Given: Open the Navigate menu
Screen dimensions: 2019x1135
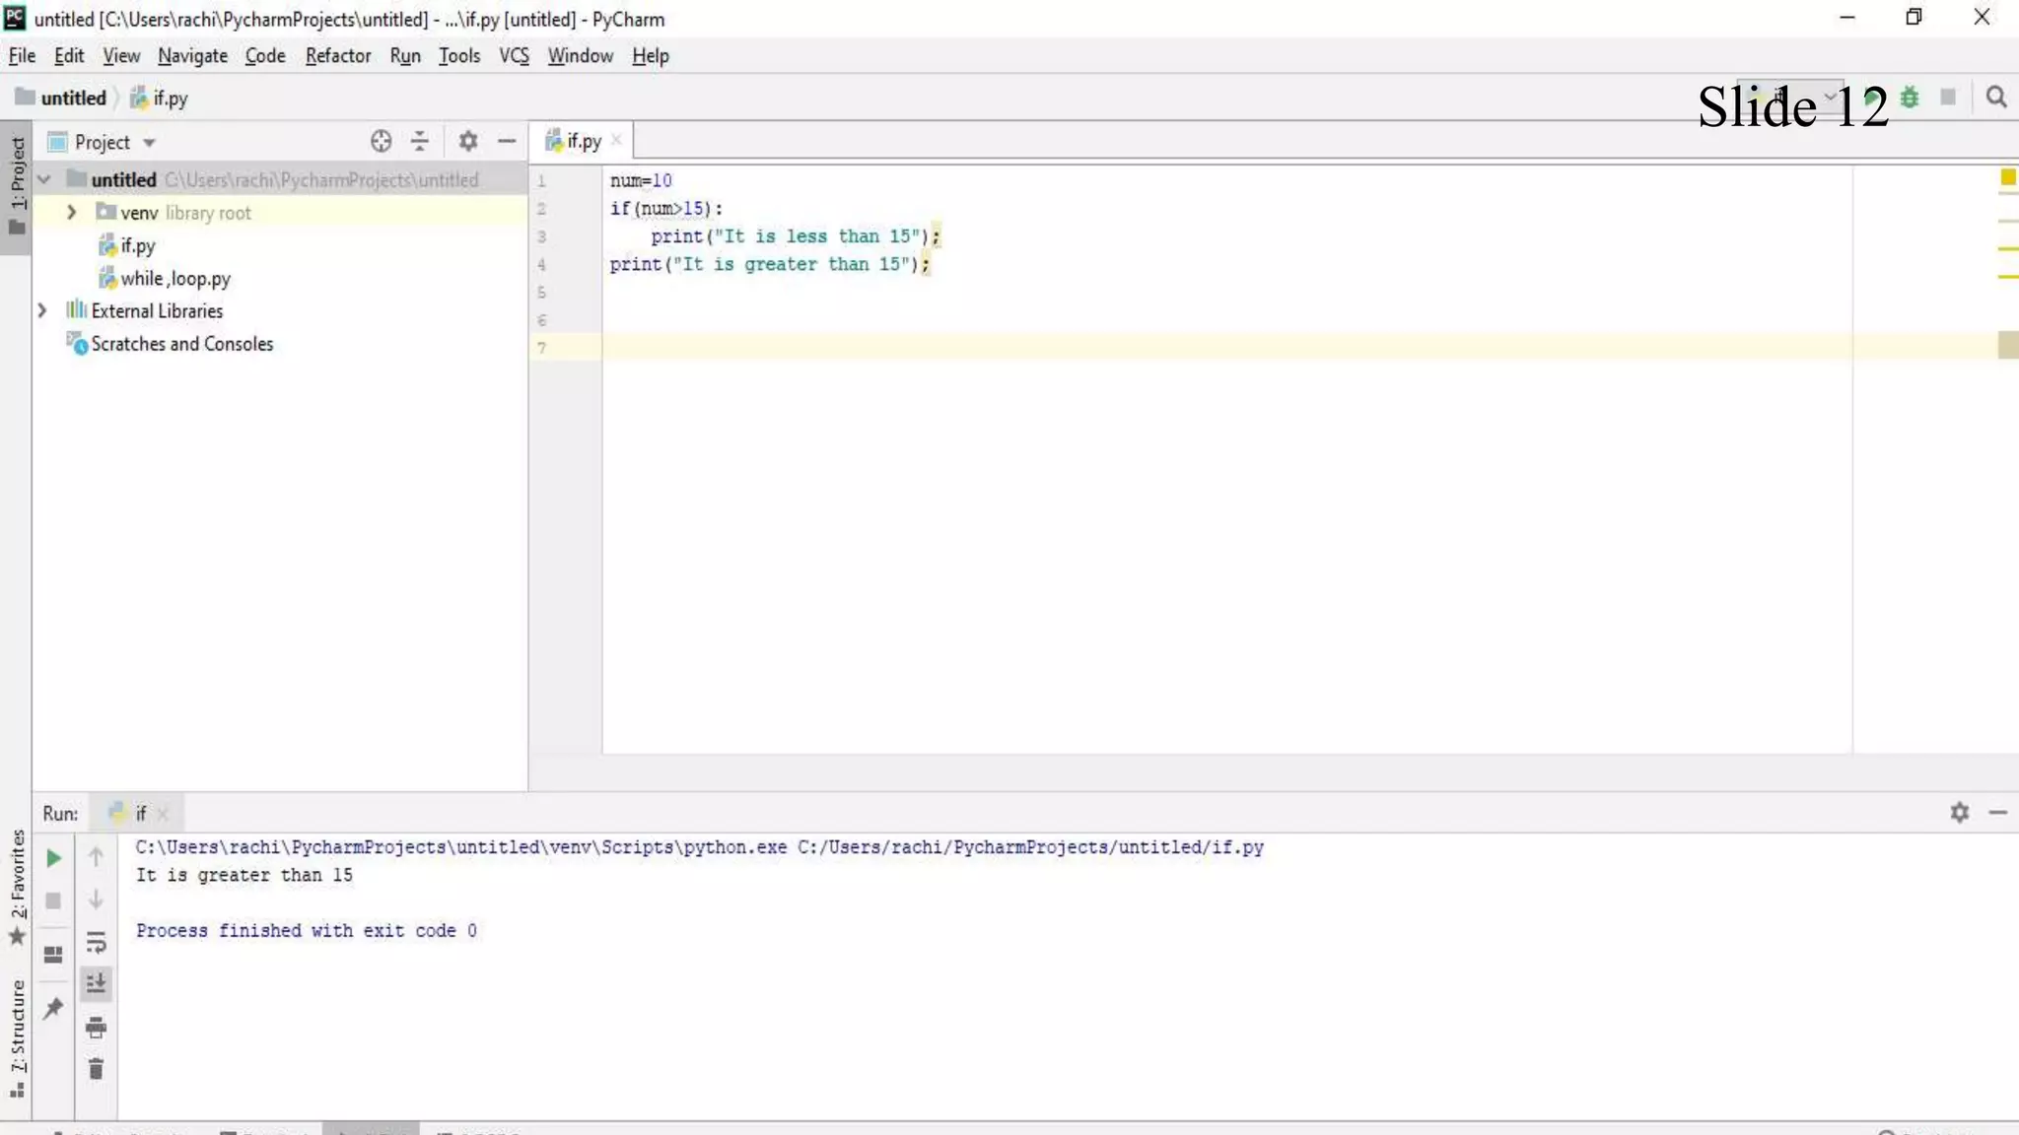Looking at the screenshot, I should click(192, 56).
